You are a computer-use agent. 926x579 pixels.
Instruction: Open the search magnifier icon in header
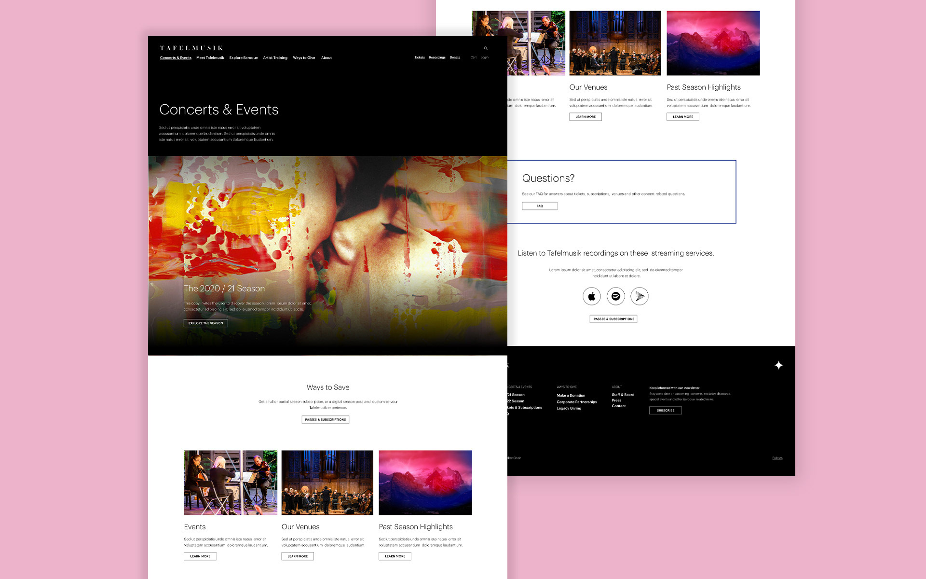point(486,48)
